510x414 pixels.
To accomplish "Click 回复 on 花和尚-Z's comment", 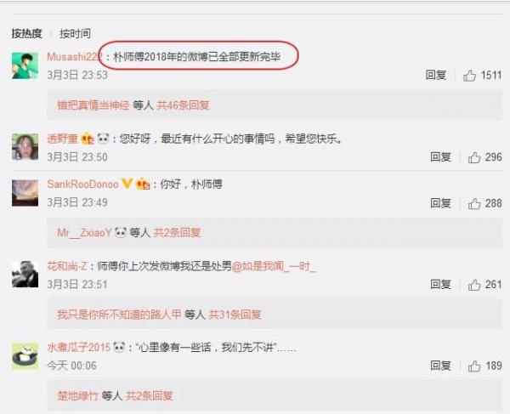I will pos(440,285).
